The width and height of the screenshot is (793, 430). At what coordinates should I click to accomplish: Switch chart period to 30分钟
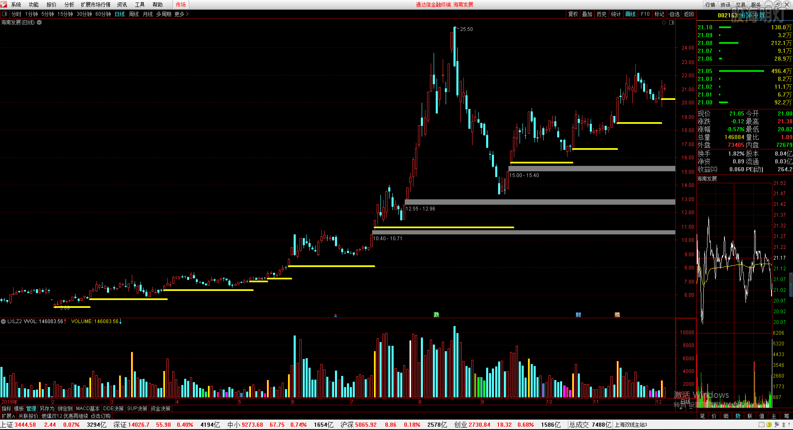[x=84, y=14]
